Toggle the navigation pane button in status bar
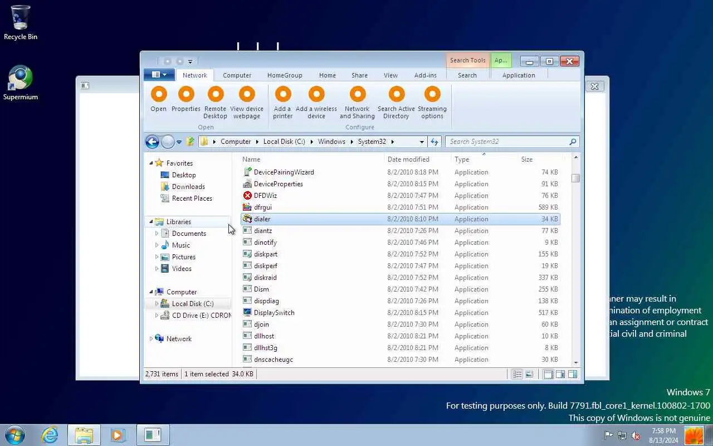Screen dimensions: 713x446 548,375
